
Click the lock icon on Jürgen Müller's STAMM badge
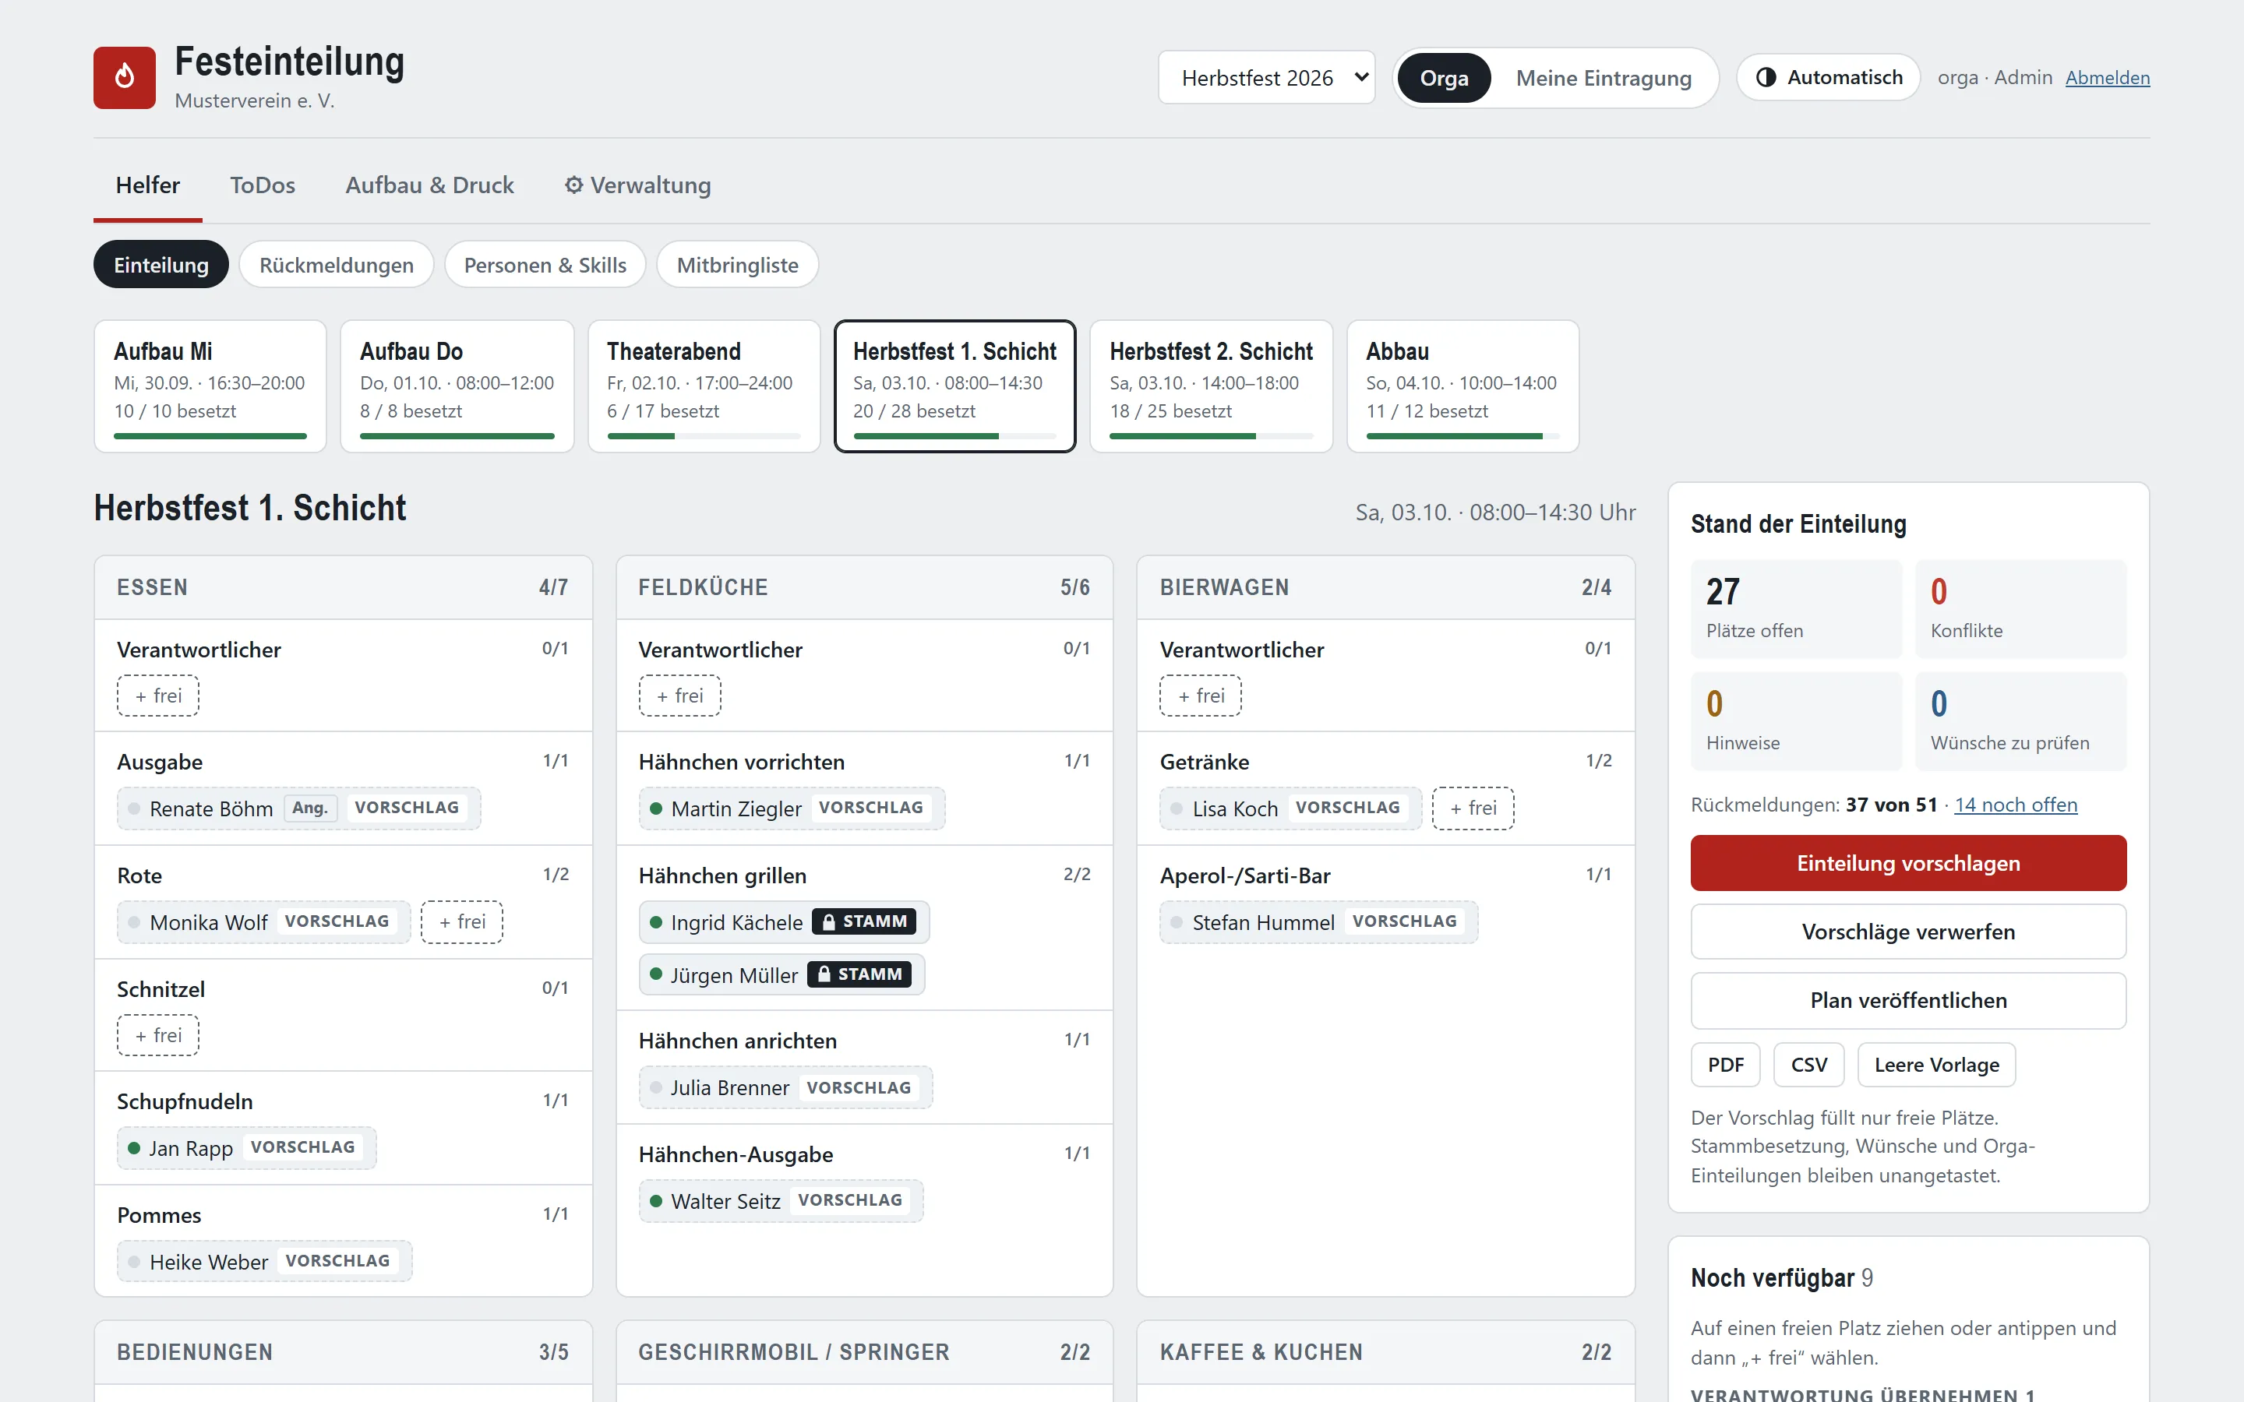coord(824,974)
